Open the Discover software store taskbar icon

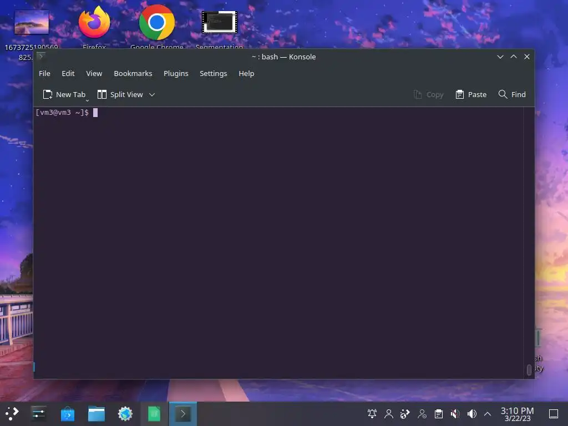click(x=67, y=414)
